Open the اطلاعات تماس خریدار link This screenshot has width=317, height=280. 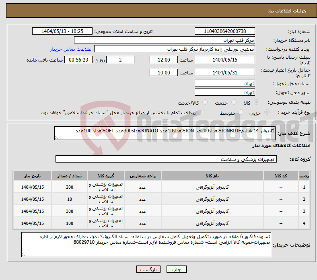point(71,49)
